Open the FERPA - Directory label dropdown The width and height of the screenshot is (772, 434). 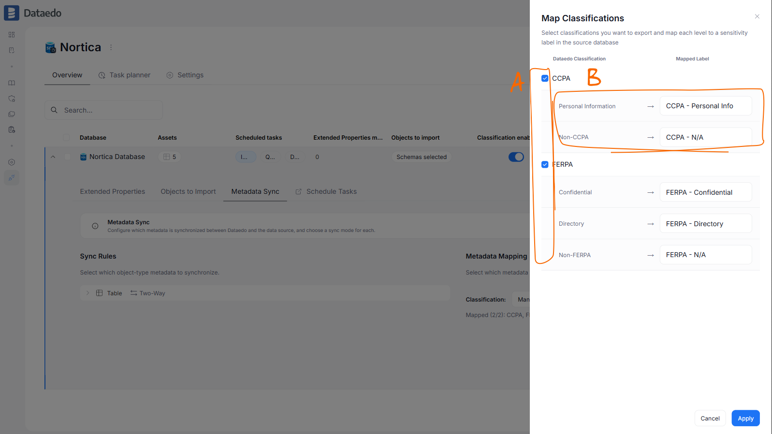[x=706, y=224]
